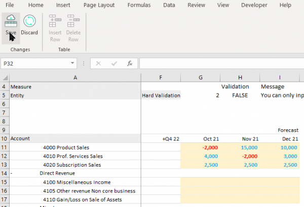Open the File menu
304x207 pixels.
[10, 5]
